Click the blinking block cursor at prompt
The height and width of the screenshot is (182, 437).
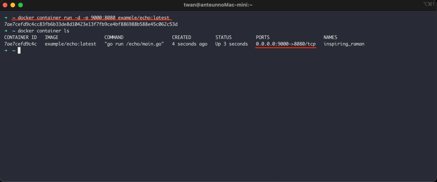19,51
